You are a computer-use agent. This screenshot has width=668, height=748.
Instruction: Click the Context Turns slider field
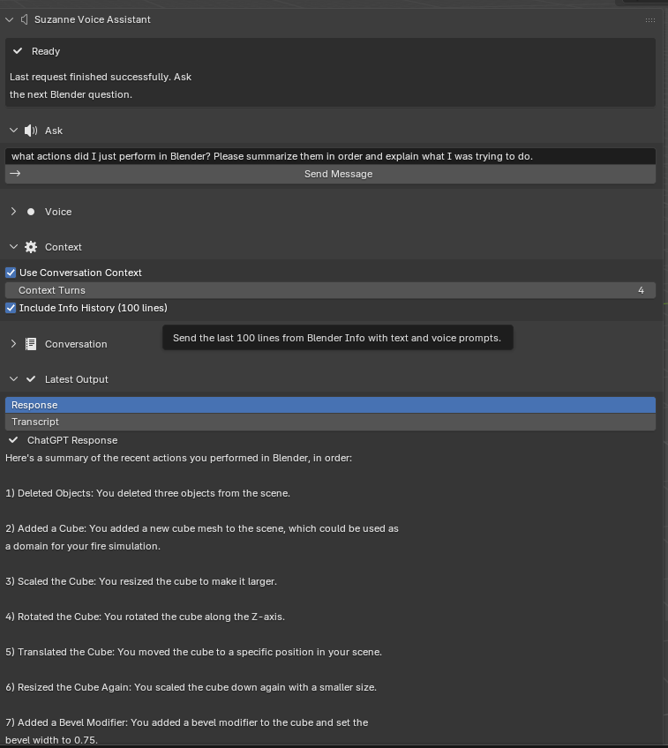[330, 290]
